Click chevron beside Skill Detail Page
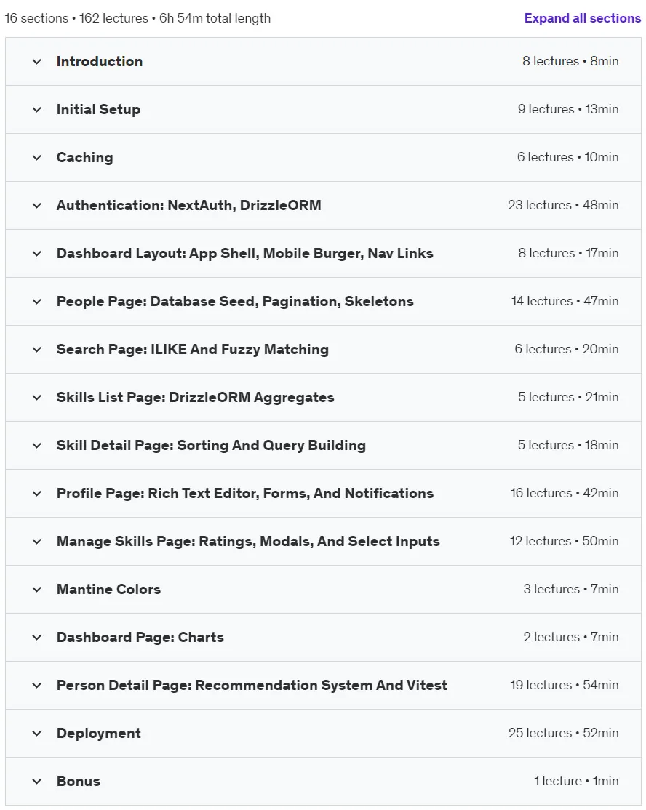Screen dimensions: 646x810 point(36,446)
